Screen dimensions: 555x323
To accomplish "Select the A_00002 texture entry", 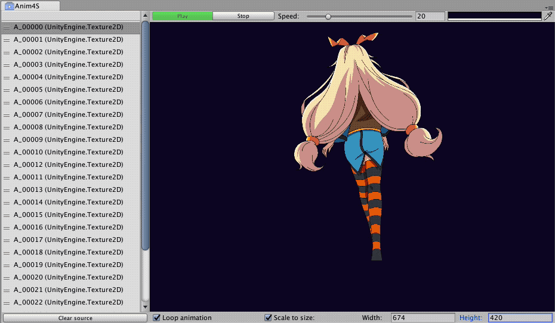I will 71,52.
